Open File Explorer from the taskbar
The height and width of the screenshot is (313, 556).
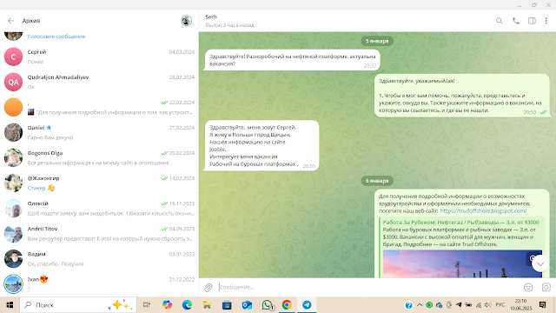click(x=207, y=305)
